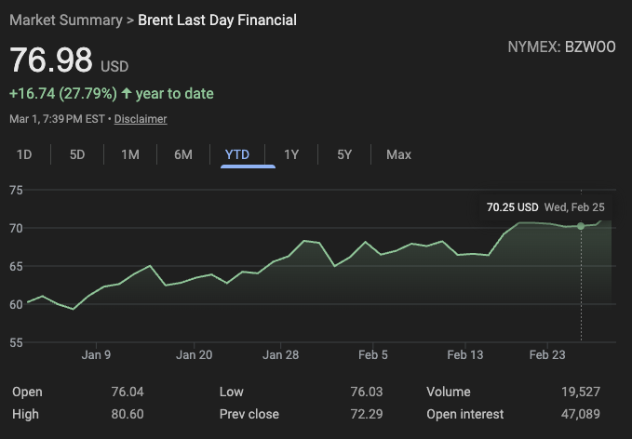The image size is (632, 439).
Task: Switch to the 1D time range
Action: [24, 154]
